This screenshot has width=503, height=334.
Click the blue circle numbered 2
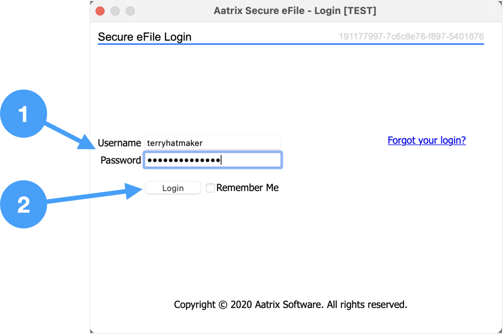pos(24,204)
